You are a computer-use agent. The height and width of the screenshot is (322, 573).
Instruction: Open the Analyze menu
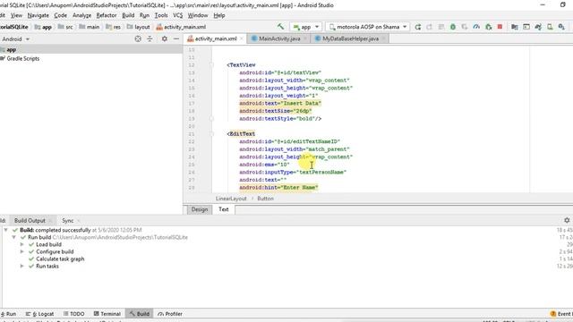coord(81,15)
